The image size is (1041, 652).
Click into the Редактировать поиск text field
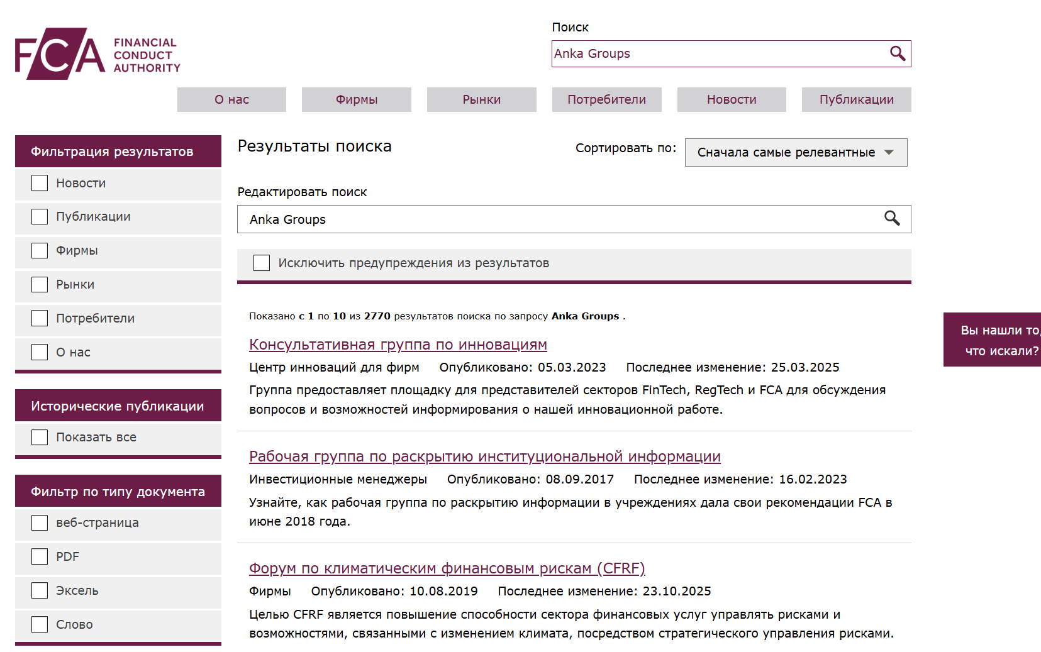point(560,219)
